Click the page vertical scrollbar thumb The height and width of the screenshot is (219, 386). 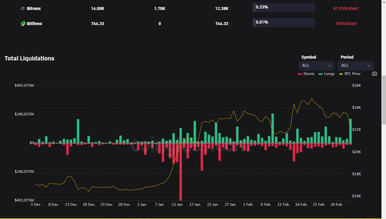coord(384,100)
